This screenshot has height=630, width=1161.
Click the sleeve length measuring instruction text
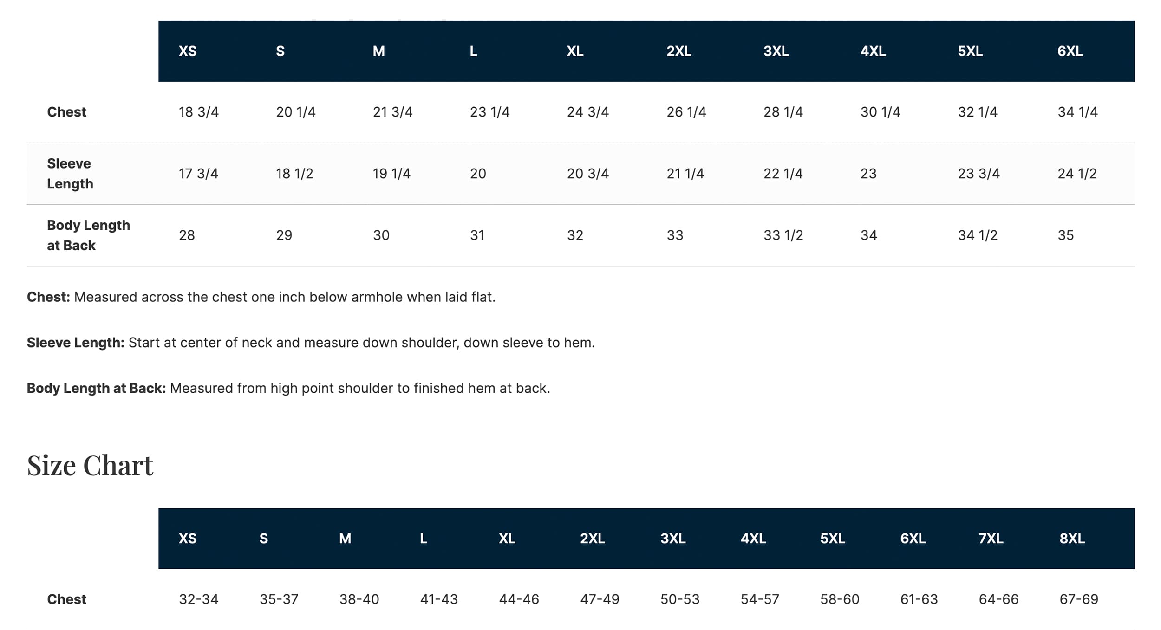(311, 343)
